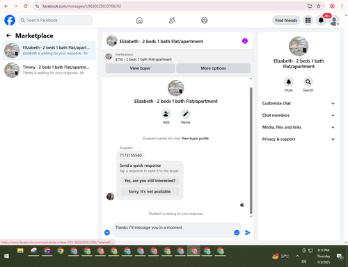The height and width of the screenshot is (267, 348).
Task: Click the Facebook logo
Action: pos(10,20)
